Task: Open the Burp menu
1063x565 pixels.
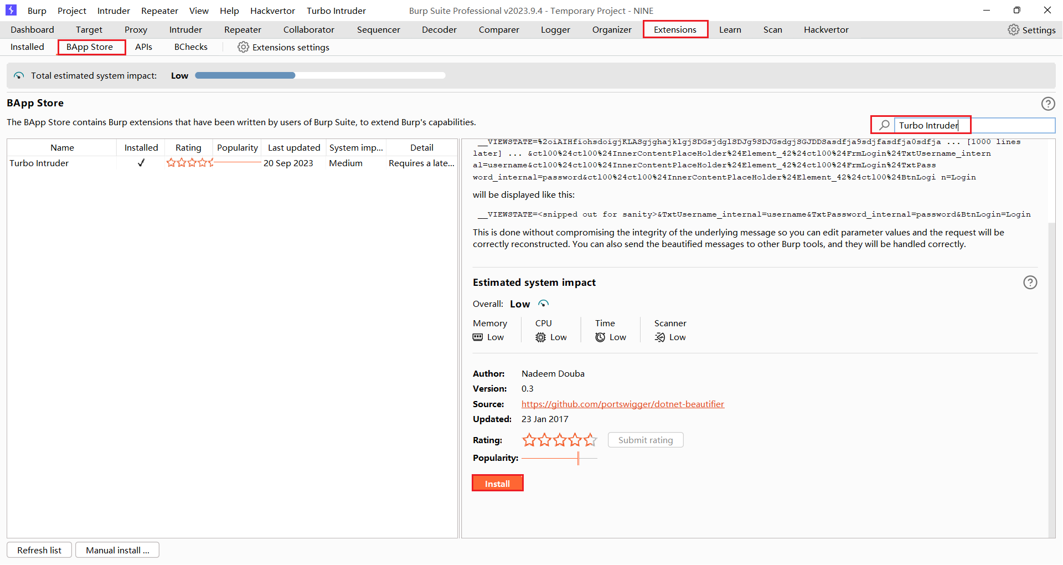Action: coord(37,11)
